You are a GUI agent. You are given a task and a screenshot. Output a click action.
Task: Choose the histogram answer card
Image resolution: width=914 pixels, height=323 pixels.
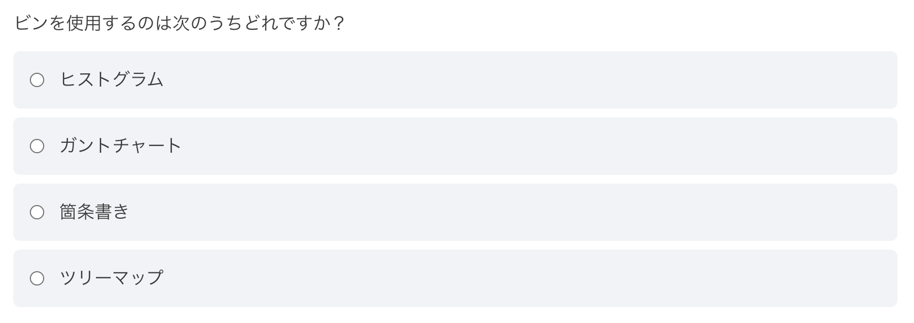pyautogui.click(x=455, y=80)
